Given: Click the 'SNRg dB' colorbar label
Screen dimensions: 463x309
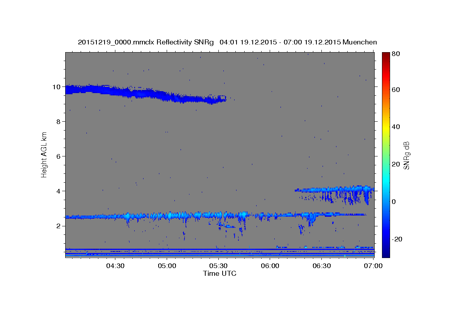Looking at the screenshot, I should click(407, 155).
